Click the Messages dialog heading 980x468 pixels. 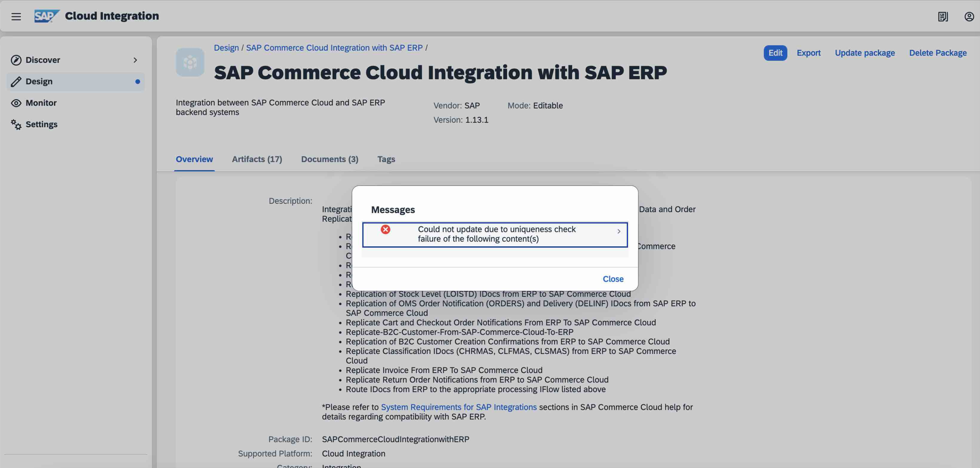[393, 210]
